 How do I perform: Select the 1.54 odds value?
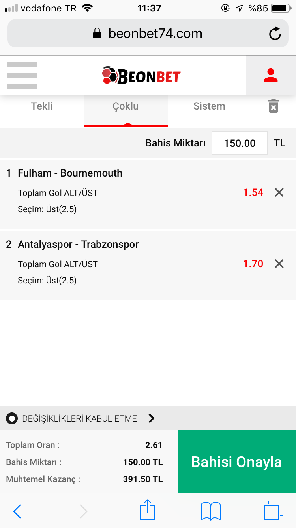point(253,193)
